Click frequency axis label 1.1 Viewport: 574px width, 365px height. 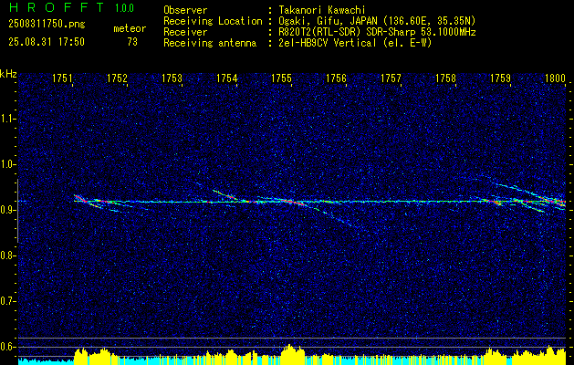tap(7, 119)
